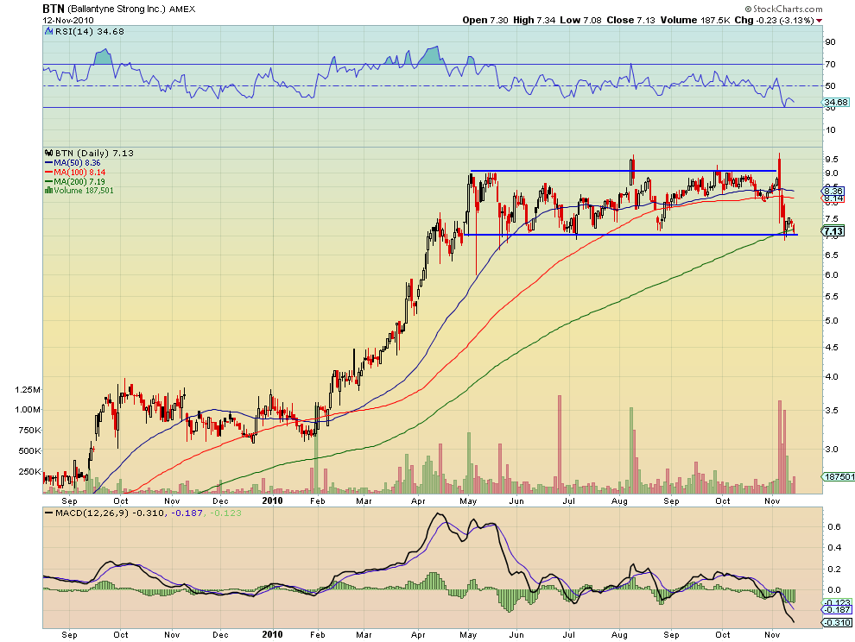Click the 2010 year label on price axis
The image size is (855, 642).
272,500
